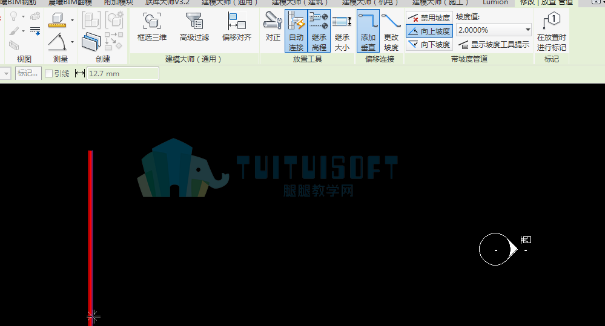Choose the 对正 justification tool

click(x=273, y=27)
